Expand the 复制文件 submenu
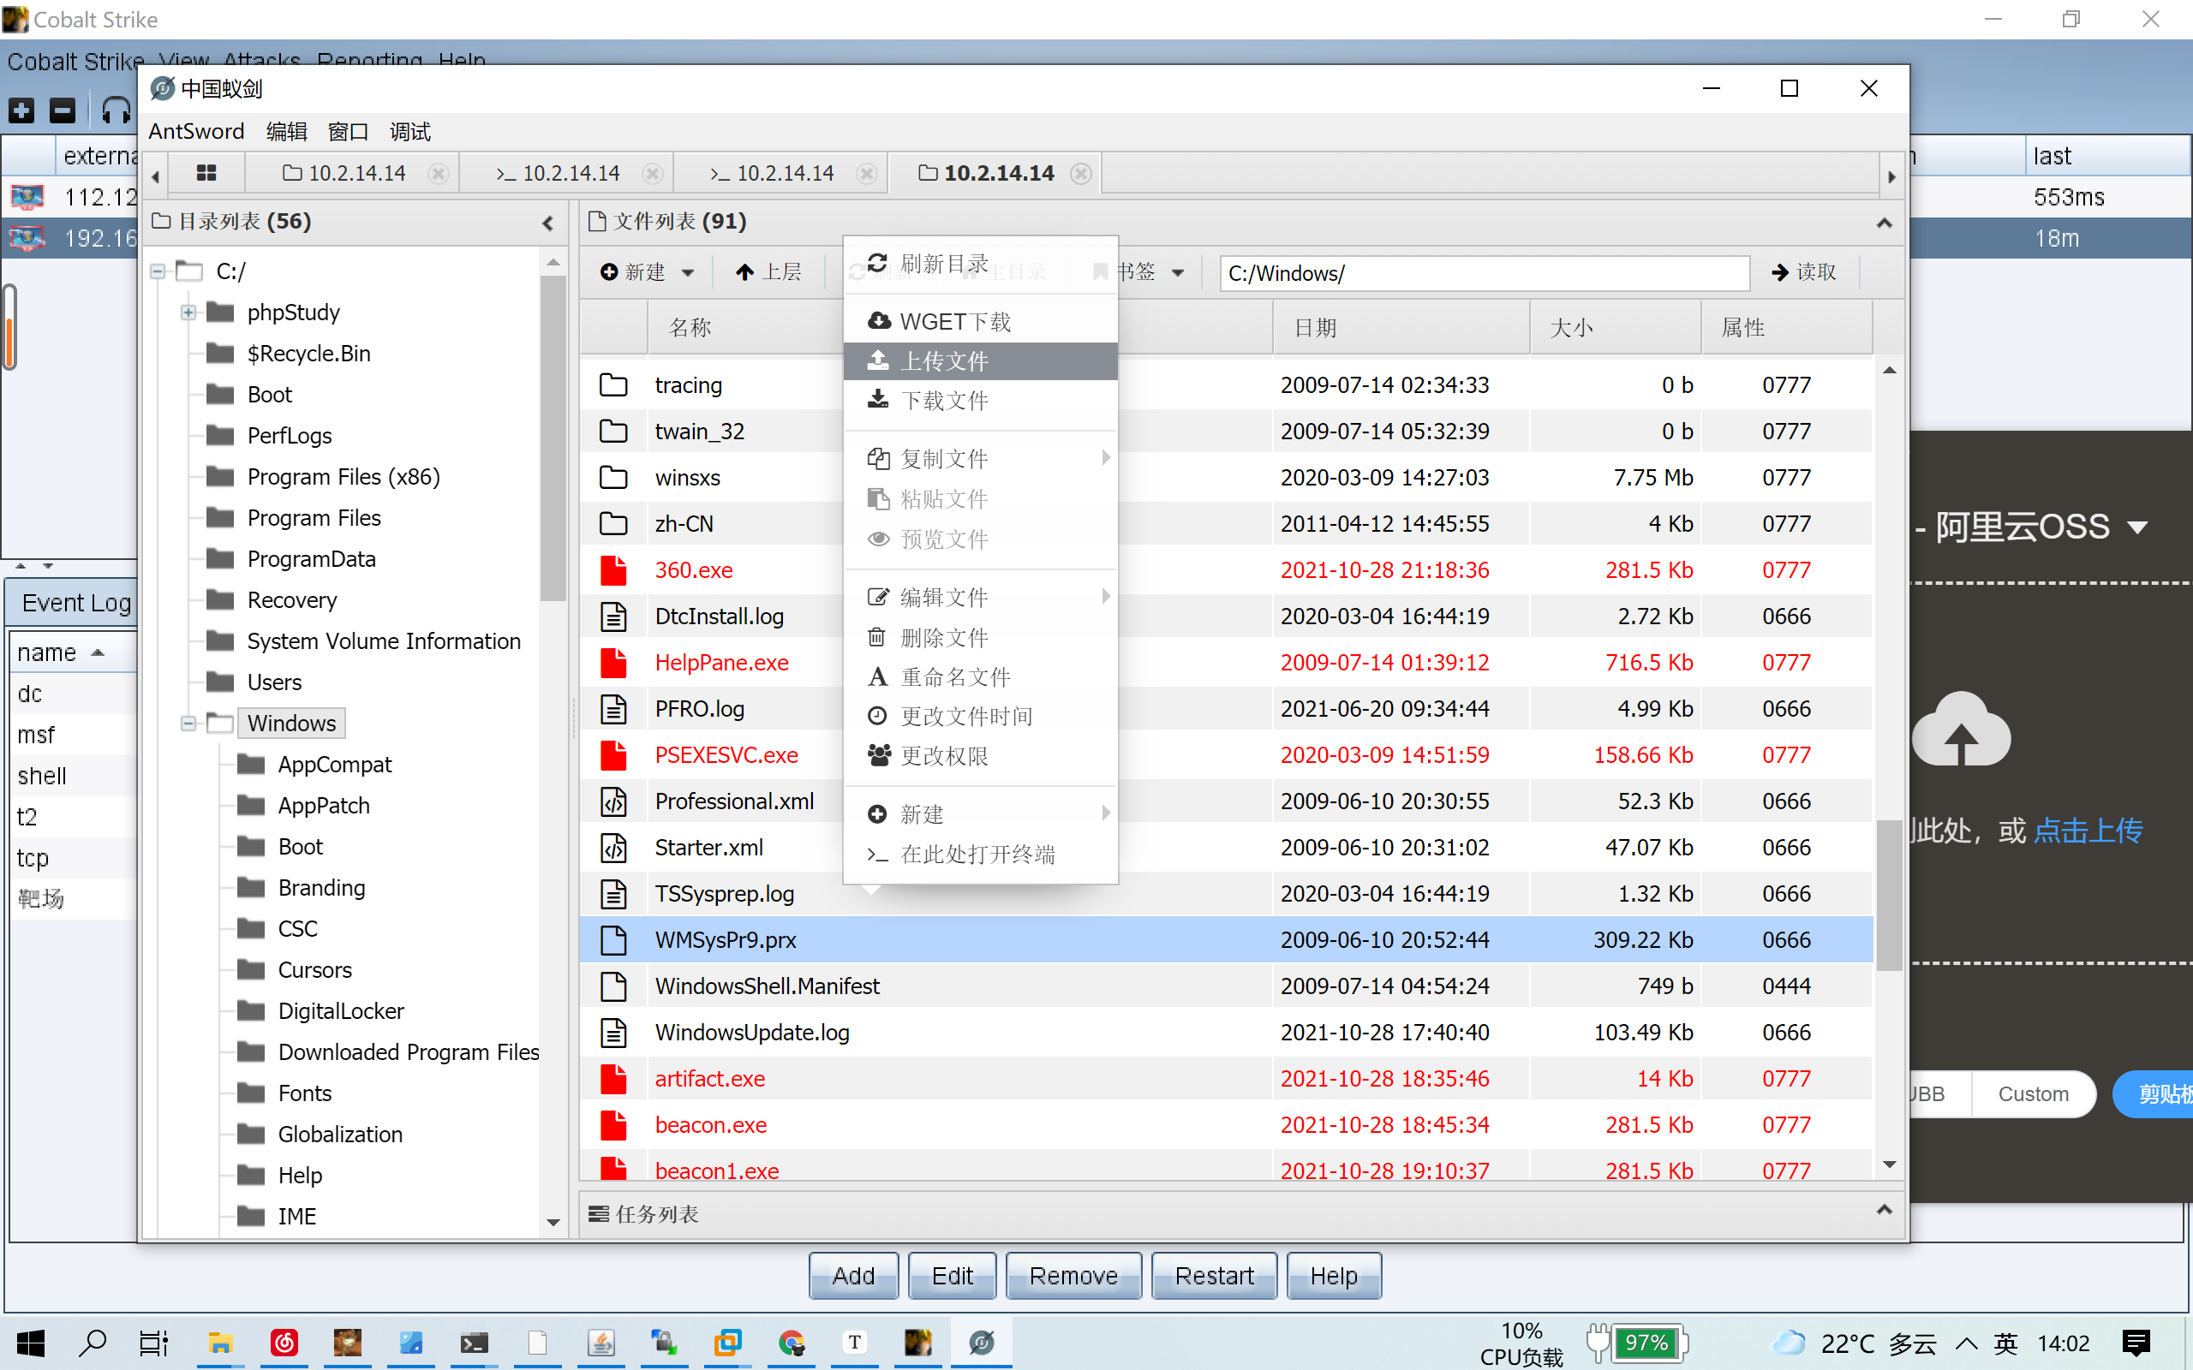Screen dimensions: 2193x1370 click(x=981, y=458)
